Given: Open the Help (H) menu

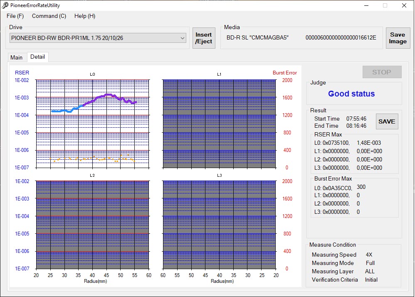Looking at the screenshot, I should 85,16.
